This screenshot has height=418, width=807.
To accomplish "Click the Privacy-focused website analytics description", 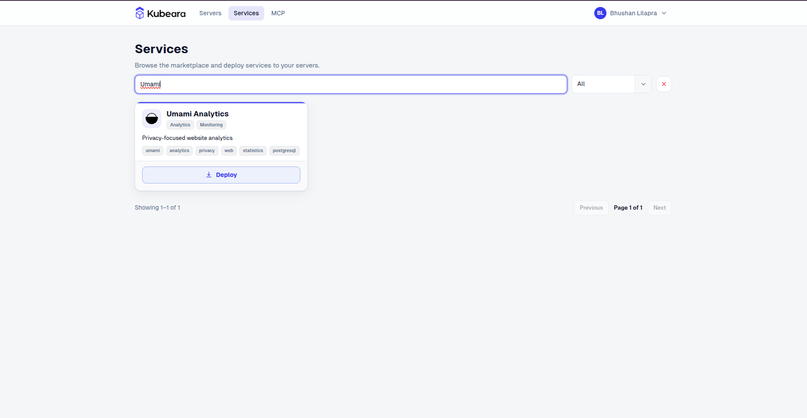I will 187,138.
